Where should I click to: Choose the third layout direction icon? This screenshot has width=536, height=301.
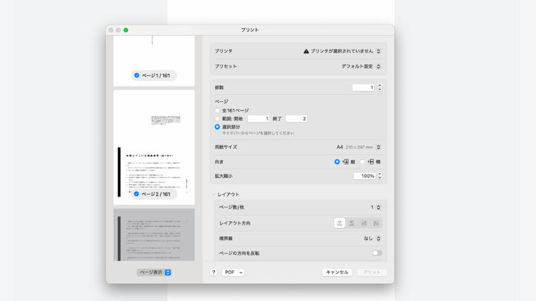(364, 223)
